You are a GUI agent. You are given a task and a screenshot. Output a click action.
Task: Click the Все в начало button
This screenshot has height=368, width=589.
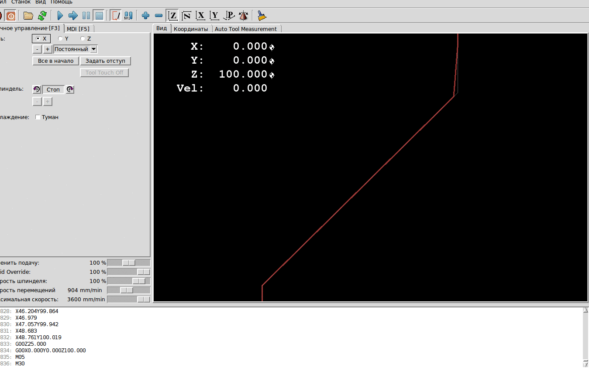56,61
